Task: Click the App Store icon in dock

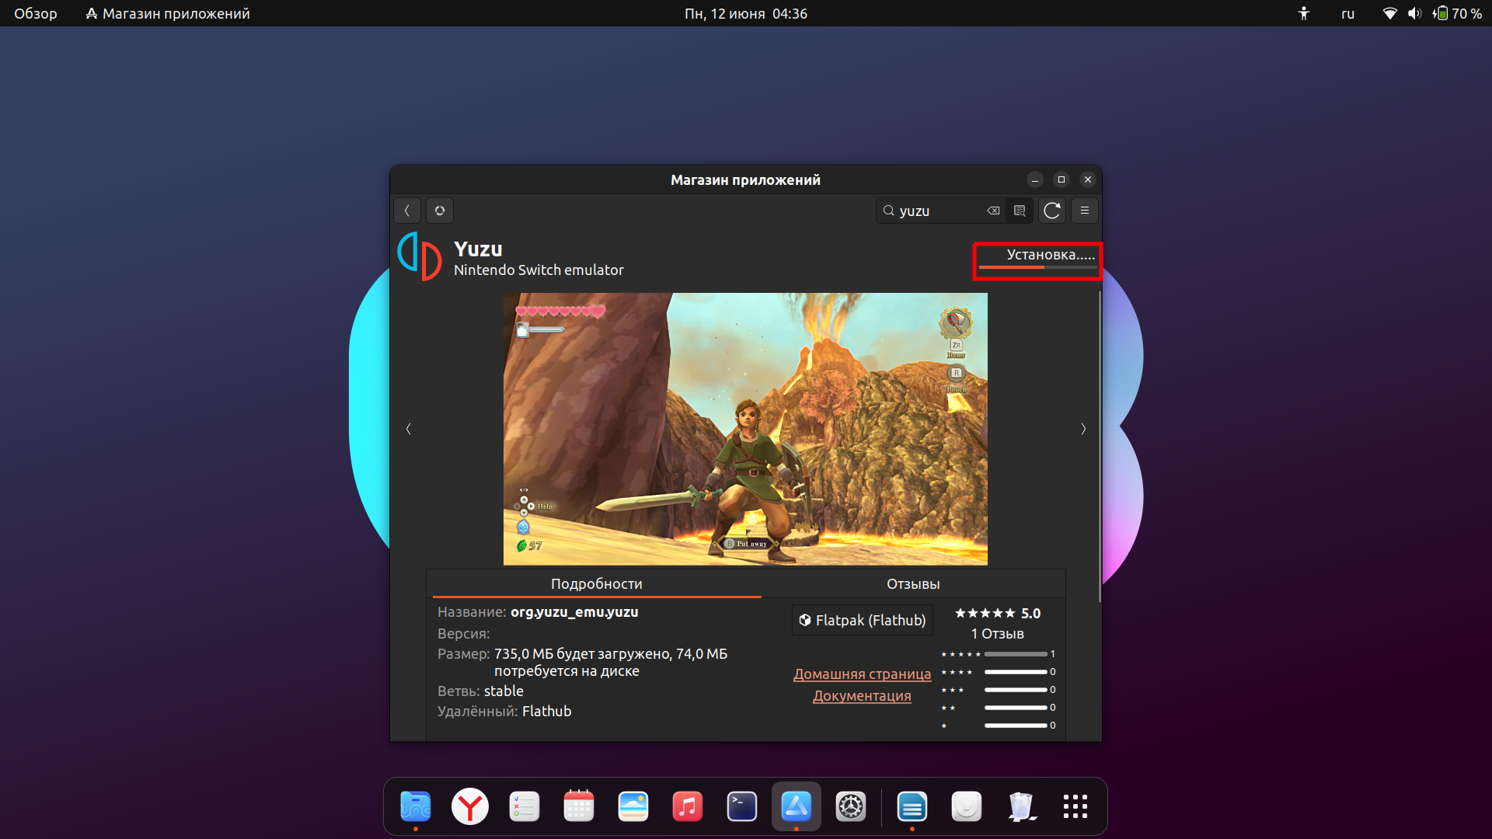Action: (x=797, y=806)
